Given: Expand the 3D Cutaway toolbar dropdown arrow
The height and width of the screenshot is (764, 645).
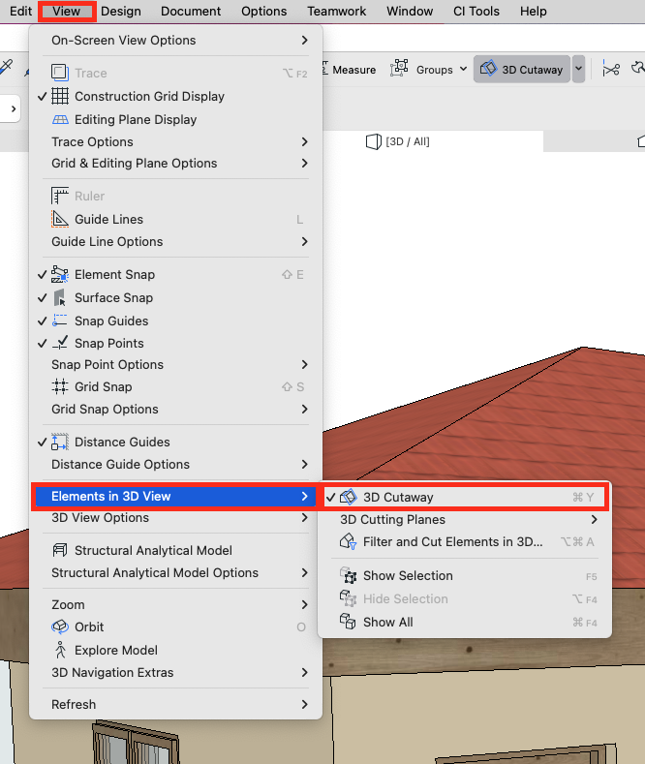Looking at the screenshot, I should [x=578, y=69].
